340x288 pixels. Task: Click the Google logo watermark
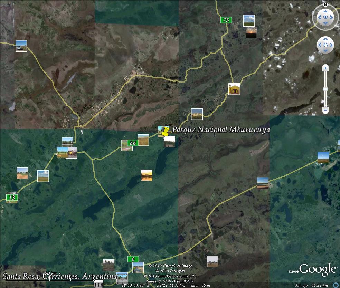click(318, 269)
